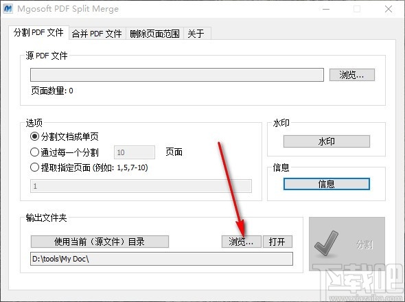Click the 分割 checkmark button
The width and height of the screenshot is (405, 302).
coord(347,244)
